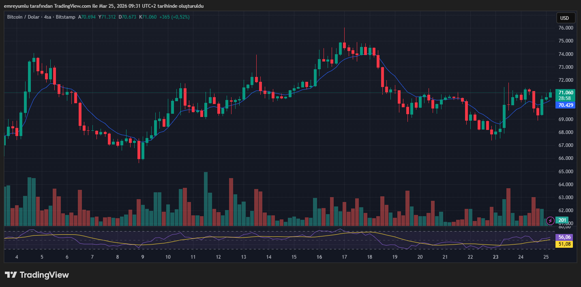Select the purple 56,06 RSI label

point(565,237)
